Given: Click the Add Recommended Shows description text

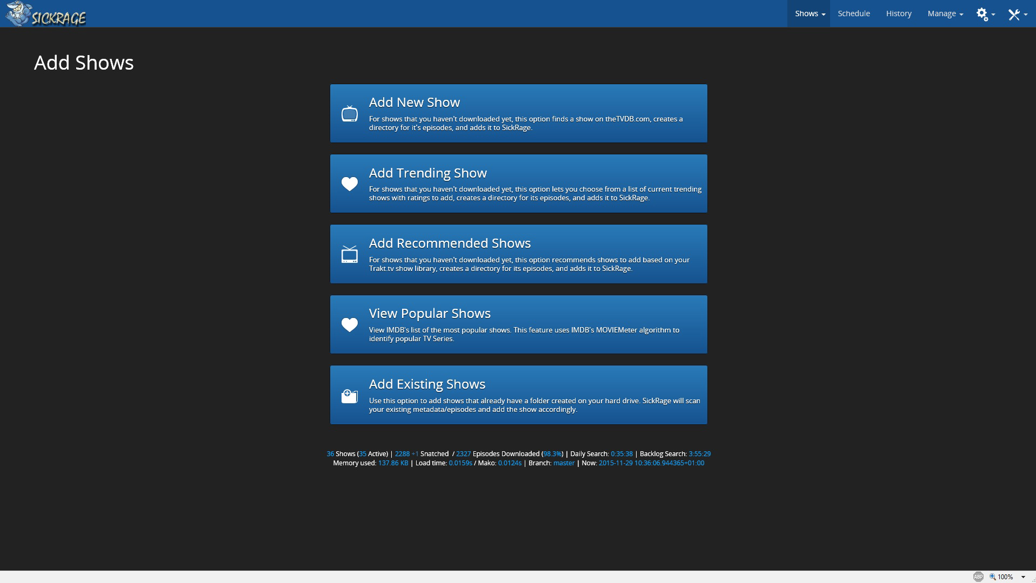Looking at the screenshot, I should tap(529, 265).
